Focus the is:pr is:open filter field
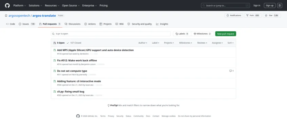Image resolution: width=287 pixels, height=138 pixels. pyautogui.click(x=111, y=34)
